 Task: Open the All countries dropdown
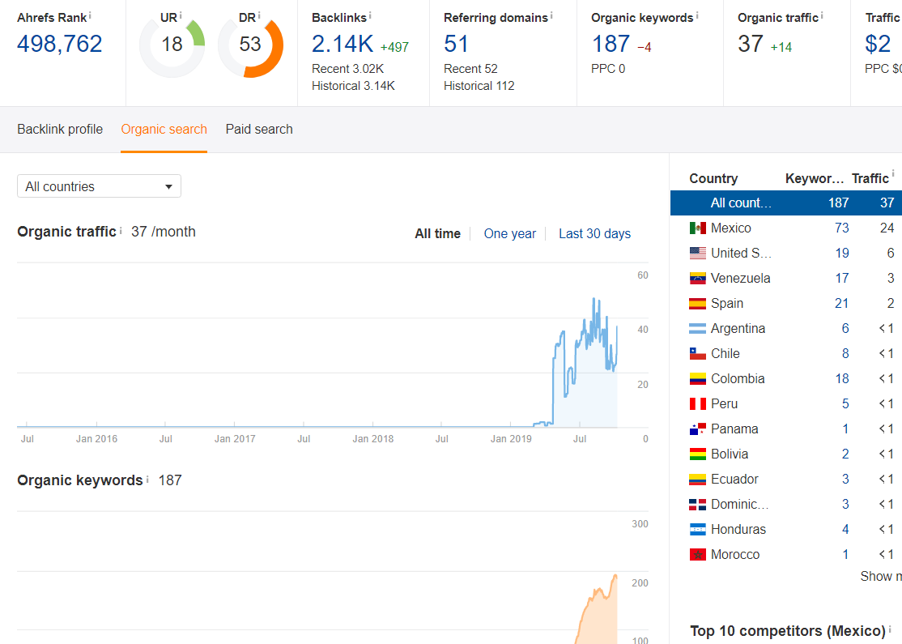[99, 186]
